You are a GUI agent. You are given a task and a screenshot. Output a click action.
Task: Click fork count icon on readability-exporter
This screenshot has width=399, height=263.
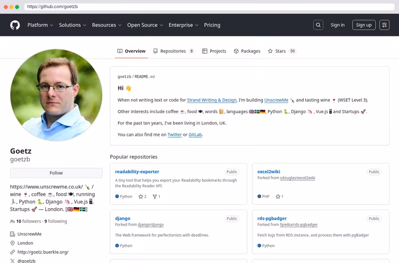click(x=155, y=196)
